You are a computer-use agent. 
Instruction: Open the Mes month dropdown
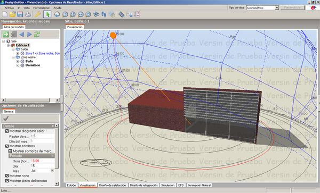pos(52,171)
